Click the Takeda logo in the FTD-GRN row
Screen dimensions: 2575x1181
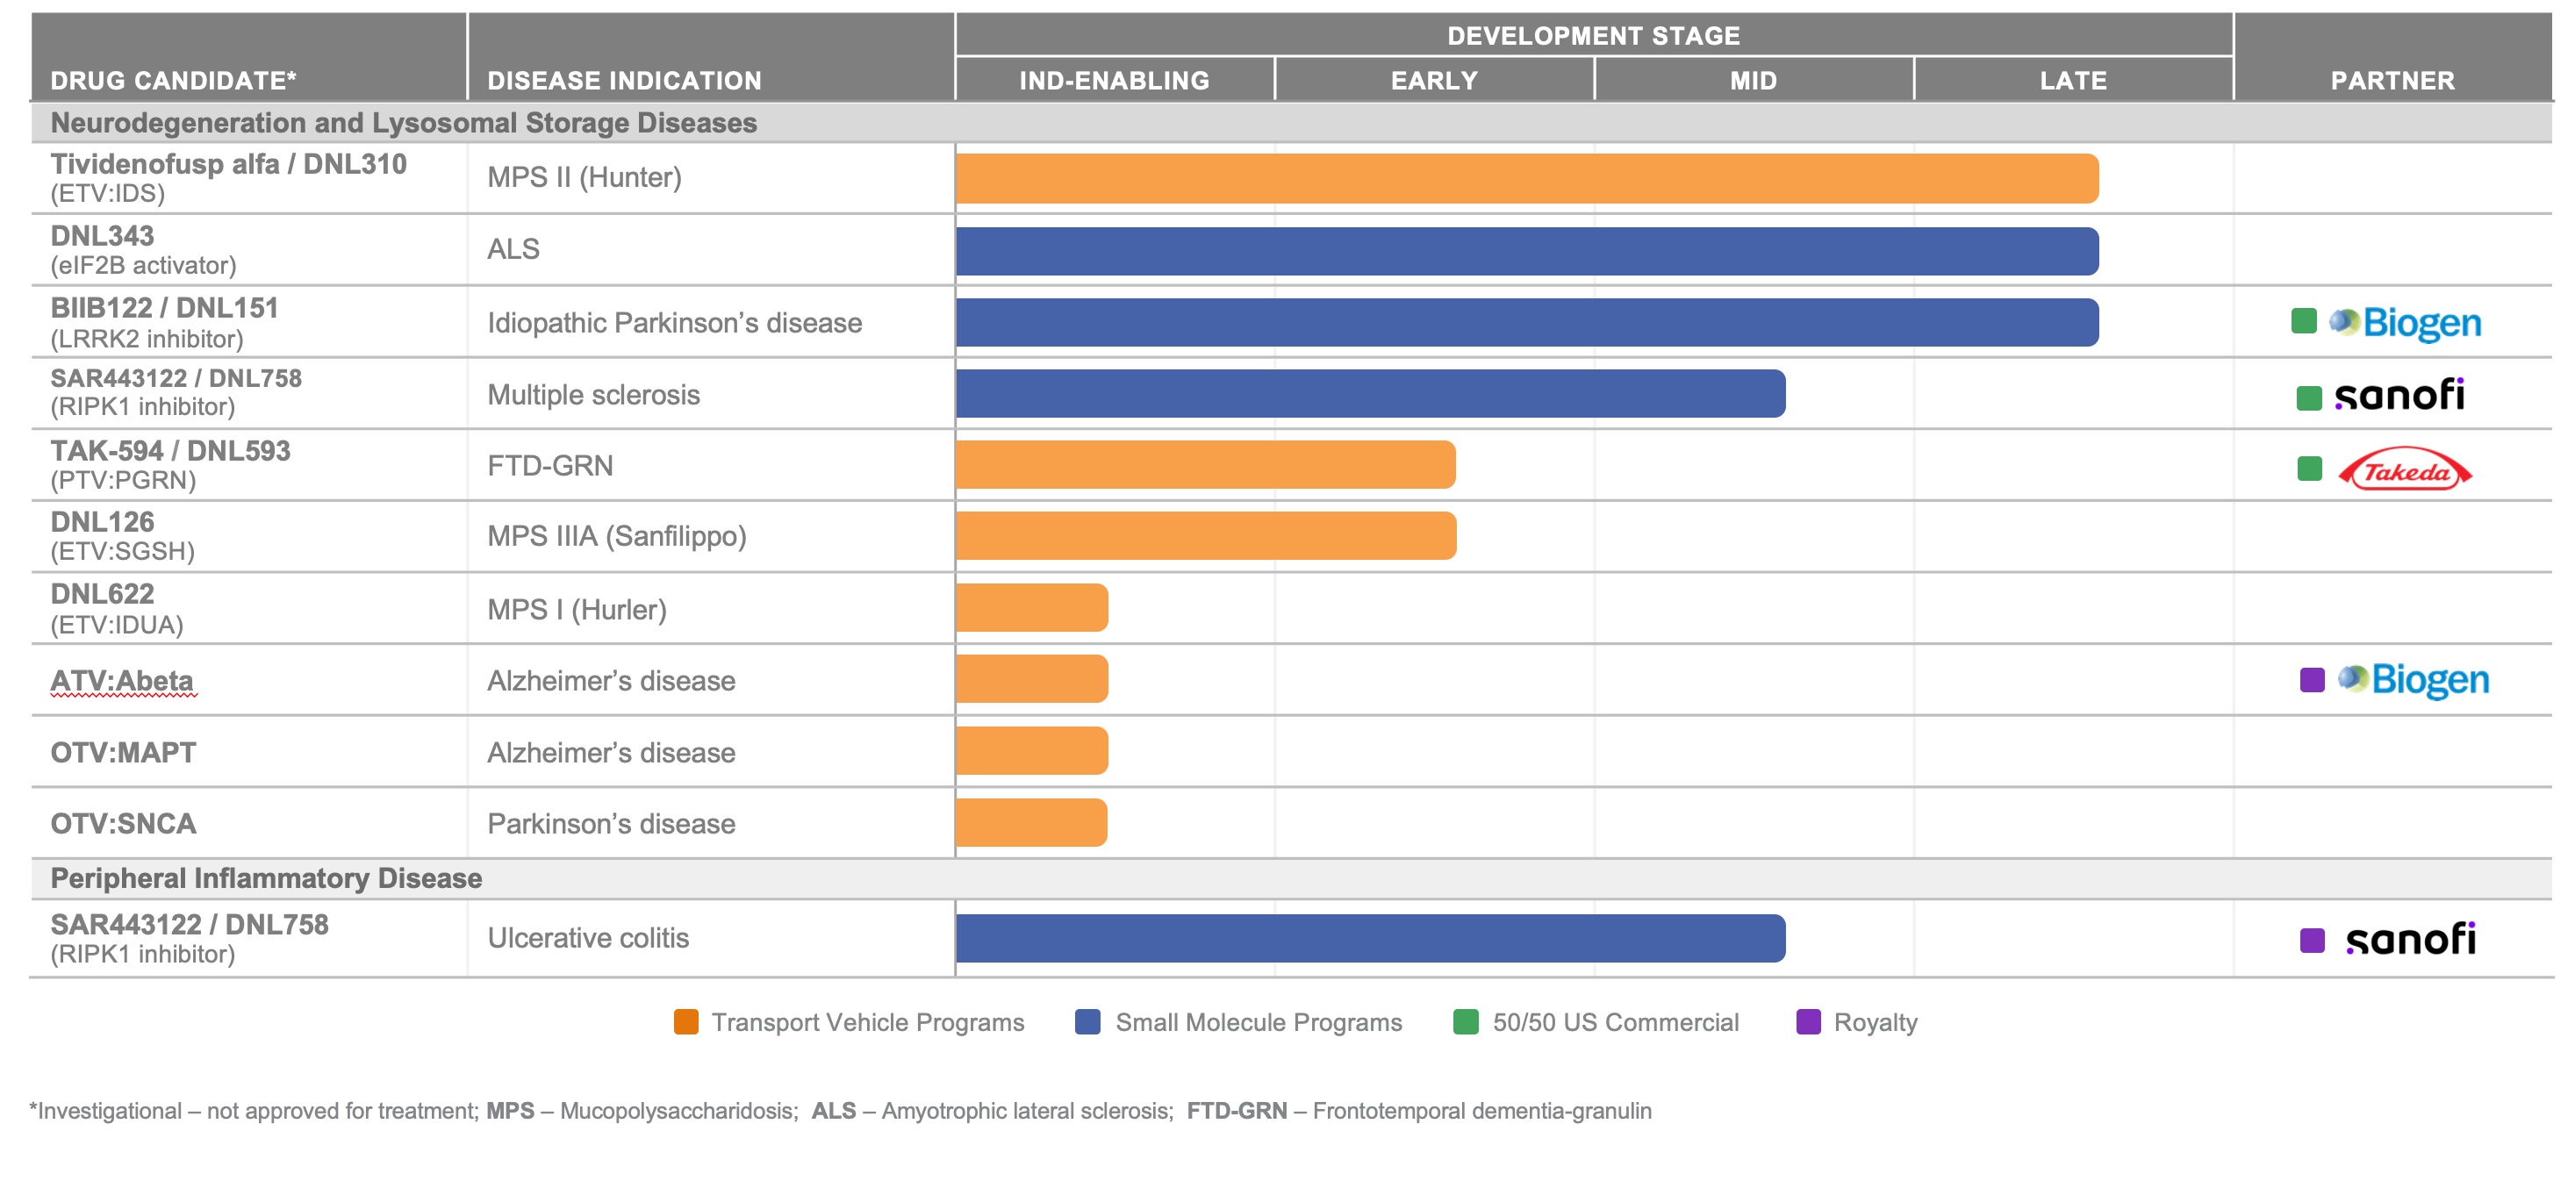2405,469
